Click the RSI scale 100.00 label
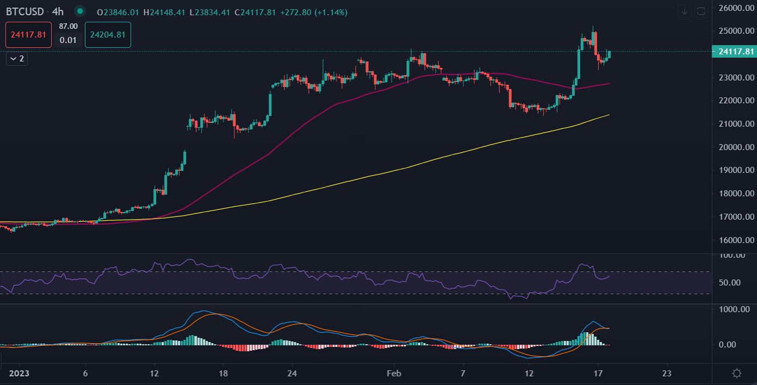 (x=733, y=256)
